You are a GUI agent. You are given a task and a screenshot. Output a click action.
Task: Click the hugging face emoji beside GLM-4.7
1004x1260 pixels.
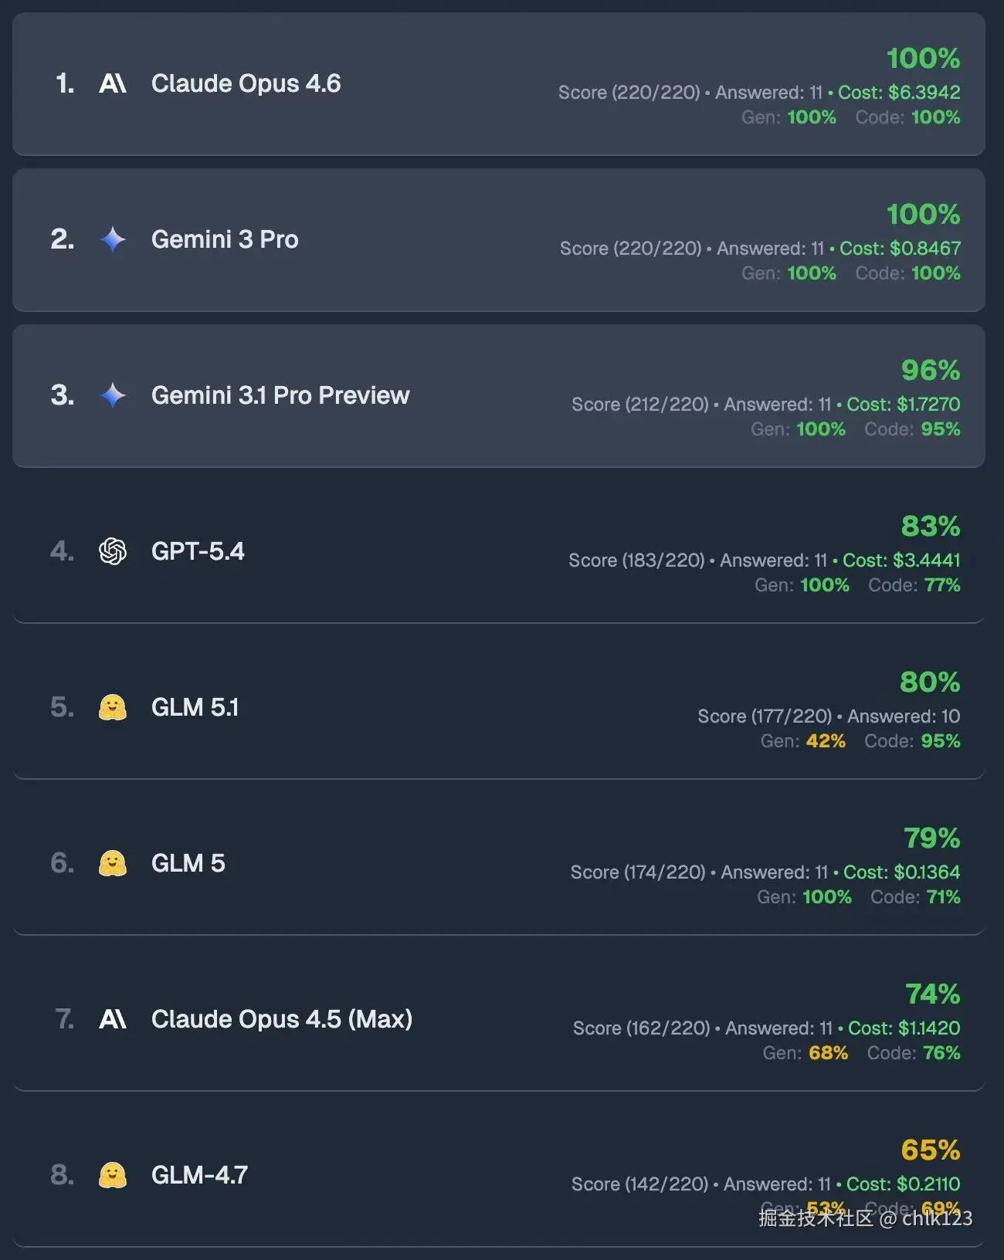(113, 1175)
